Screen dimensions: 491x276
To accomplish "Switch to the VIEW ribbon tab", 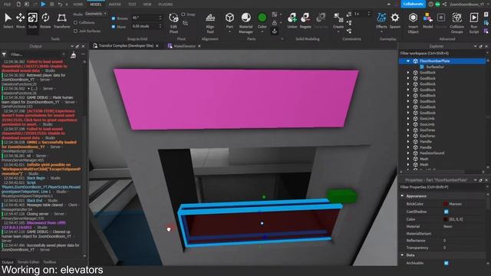I will (147, 5).
